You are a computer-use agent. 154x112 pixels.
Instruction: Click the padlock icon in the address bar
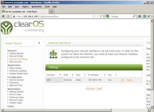click(14, 16)
